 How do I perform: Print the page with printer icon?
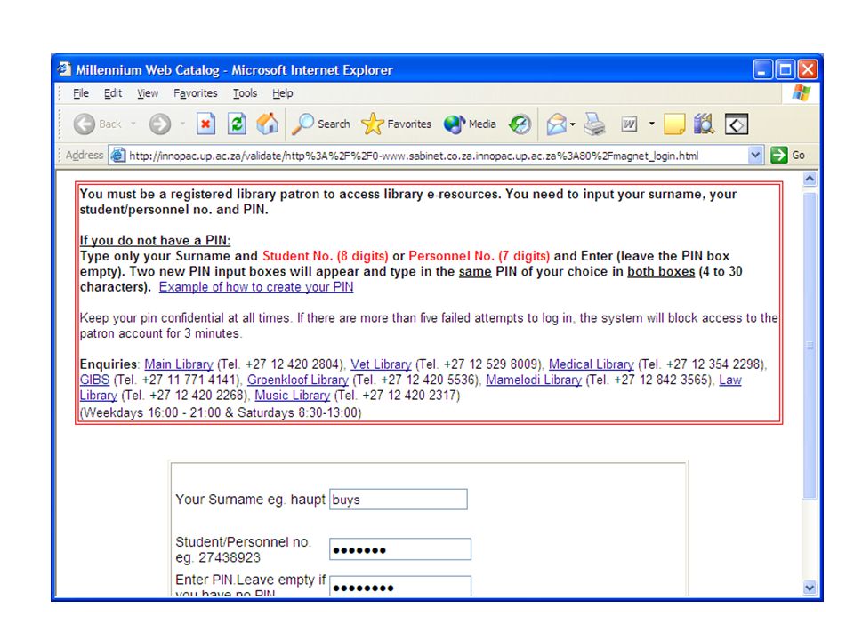pos(594,124)
